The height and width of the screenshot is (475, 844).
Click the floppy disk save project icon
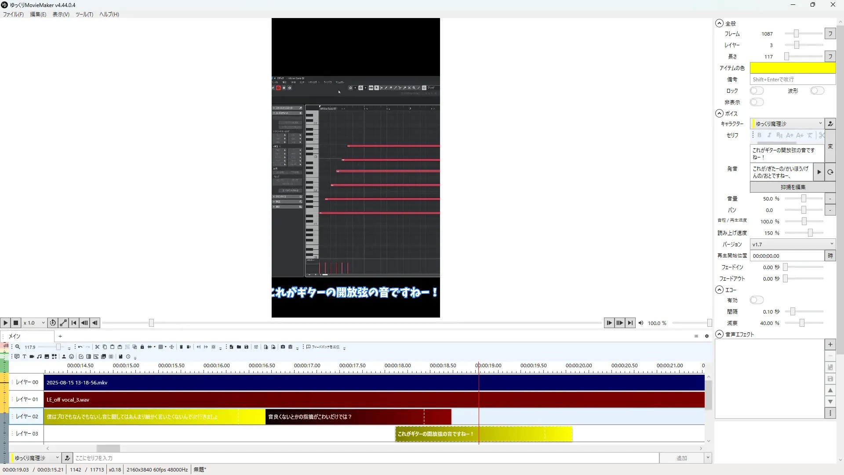pos(246,347)
